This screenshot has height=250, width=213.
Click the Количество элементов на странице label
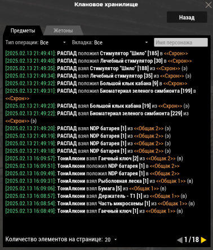click(54, 239)
